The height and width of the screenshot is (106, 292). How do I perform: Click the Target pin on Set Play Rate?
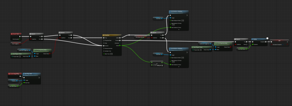24,80
